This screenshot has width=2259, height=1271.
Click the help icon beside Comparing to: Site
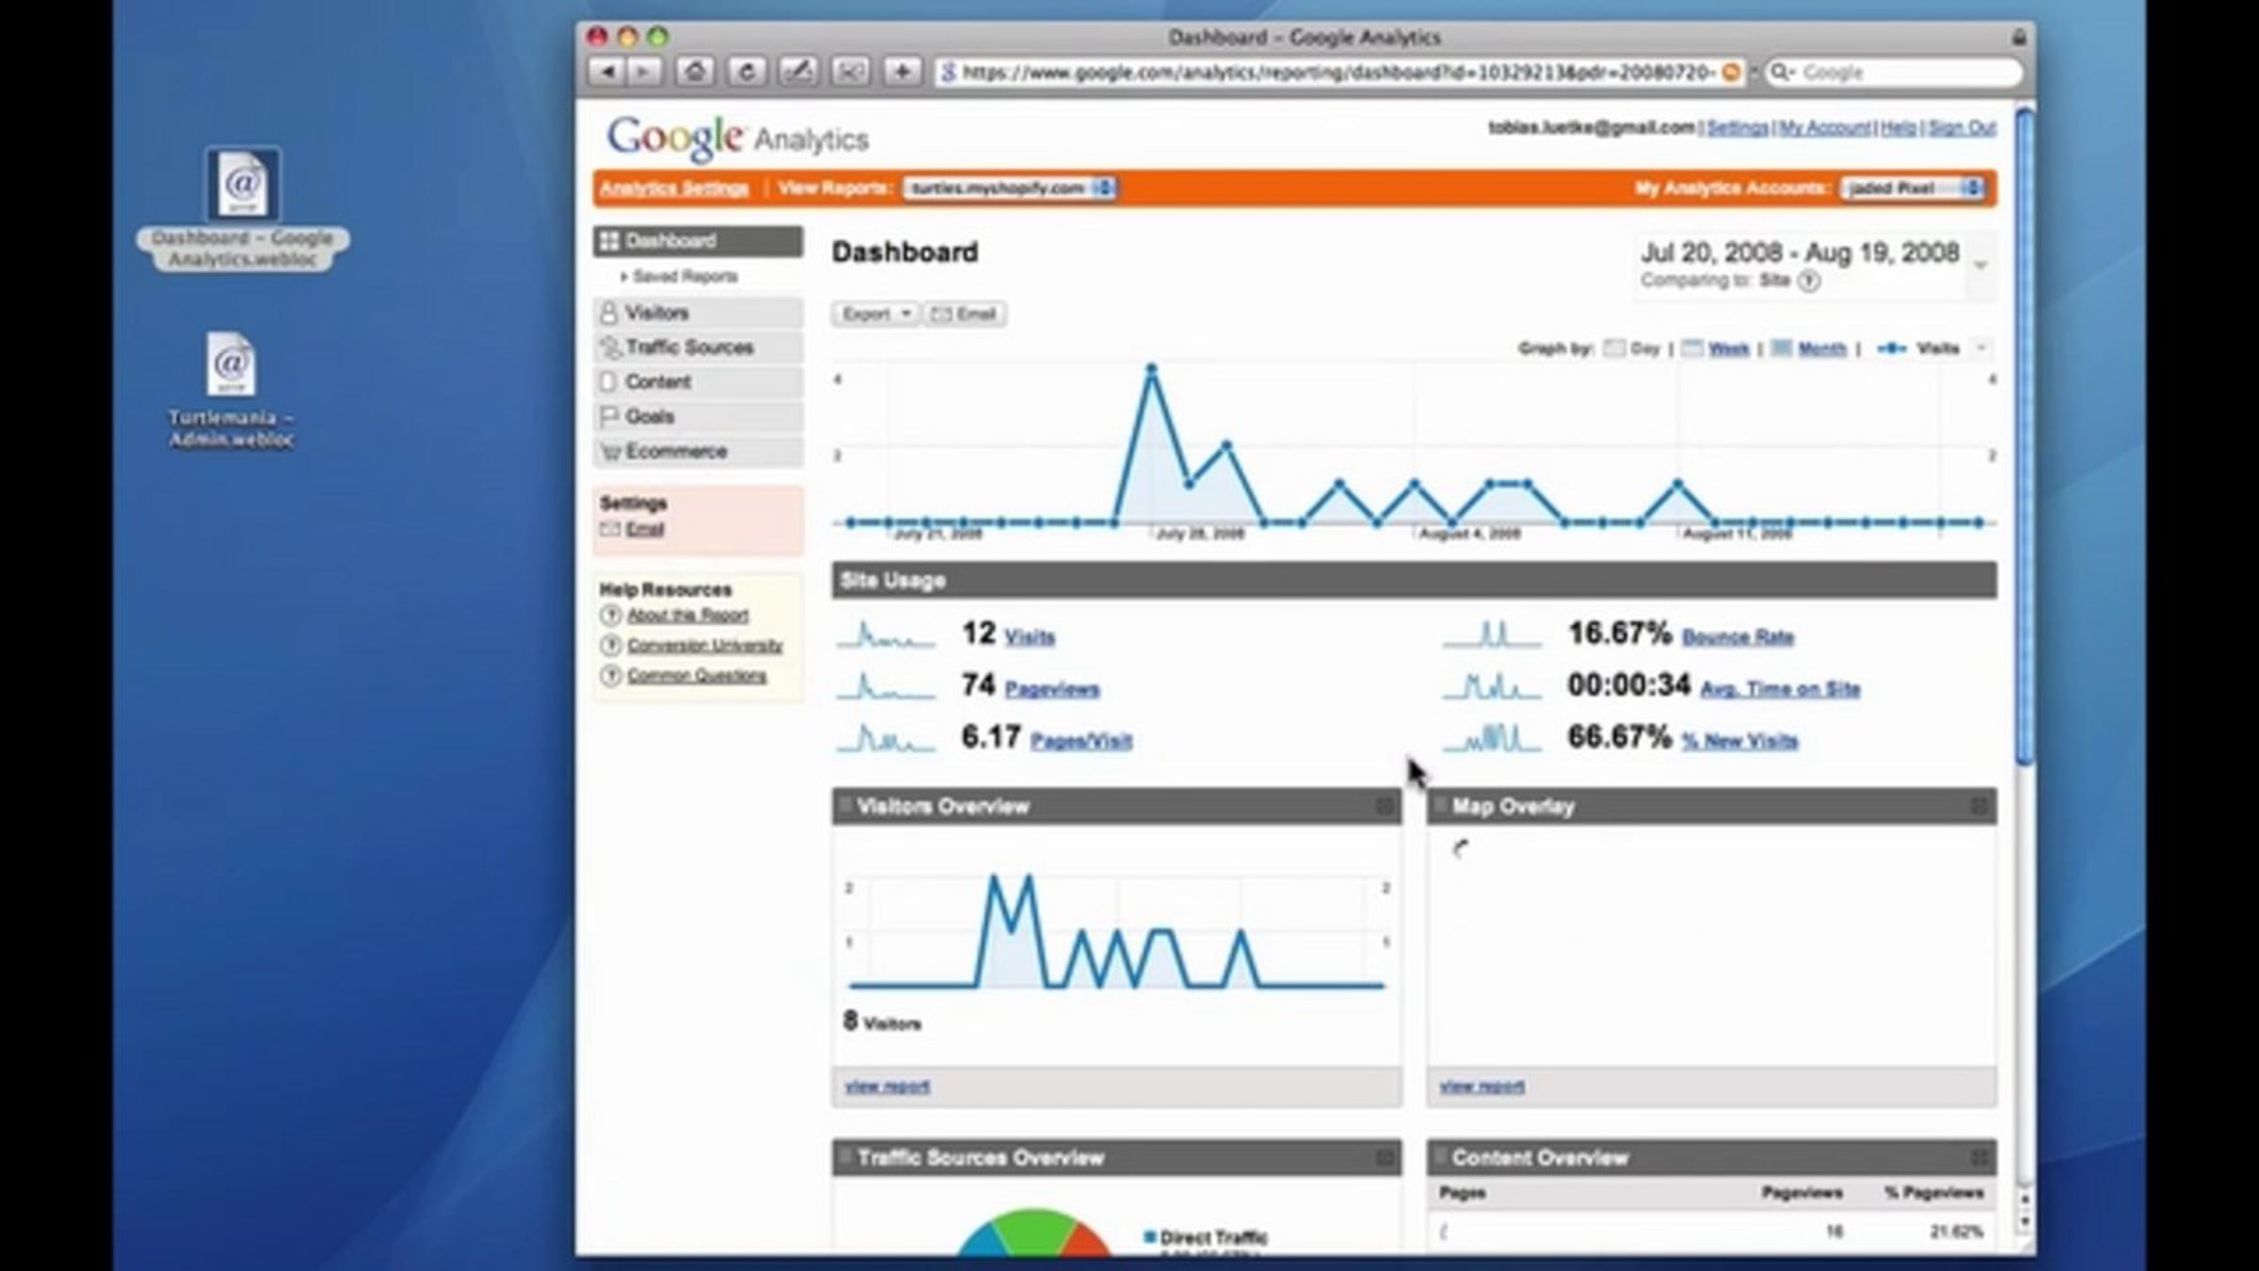coord(1808,281)
